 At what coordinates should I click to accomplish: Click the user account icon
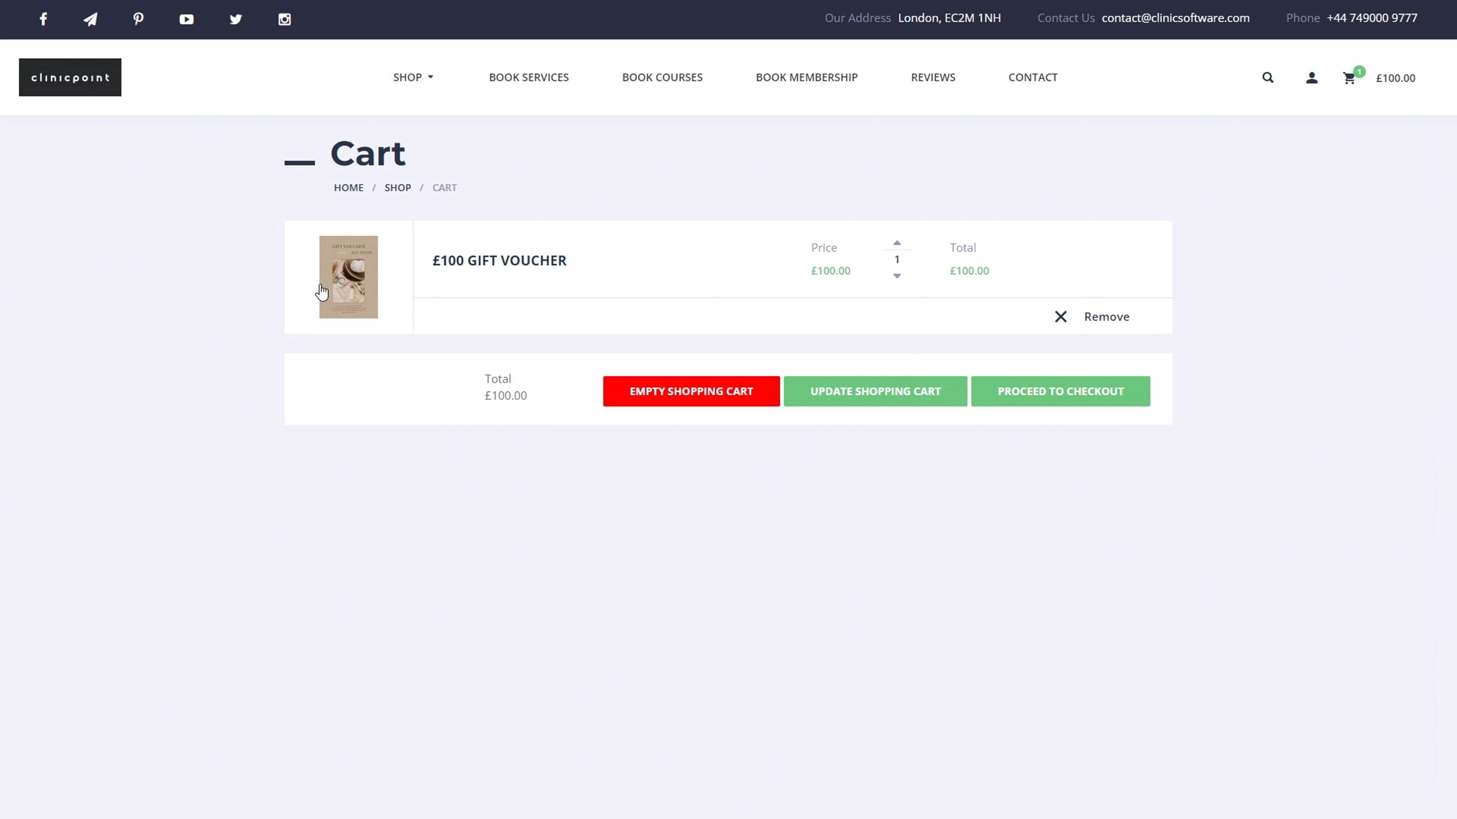(x=1312, y=77)
